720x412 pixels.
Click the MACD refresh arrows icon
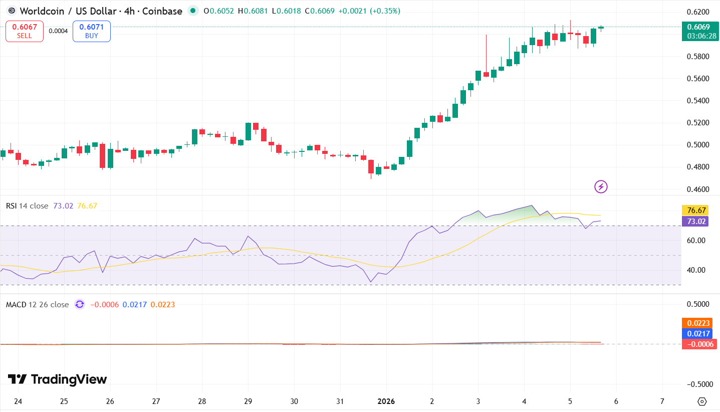point(79,304)
